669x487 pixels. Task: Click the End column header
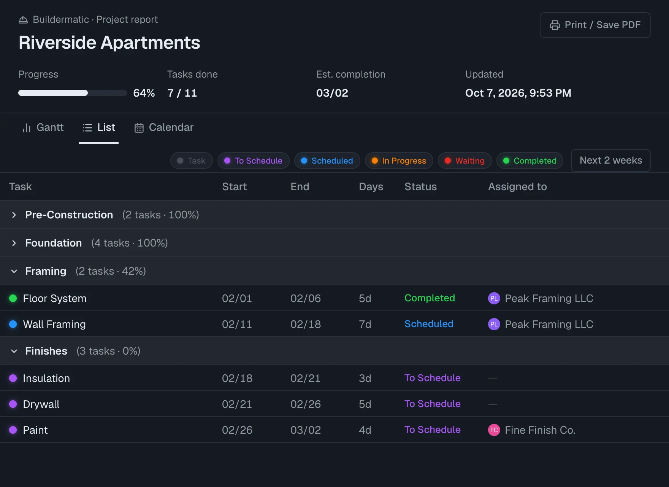[x=300, y=187]
